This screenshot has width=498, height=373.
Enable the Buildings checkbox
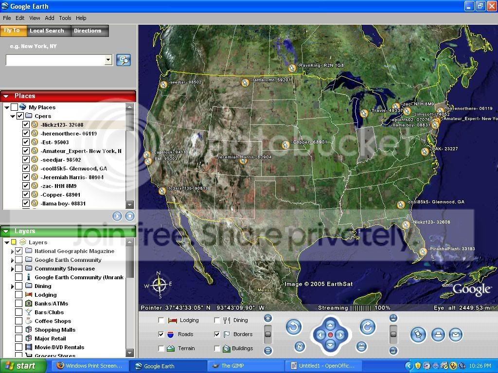217,349
